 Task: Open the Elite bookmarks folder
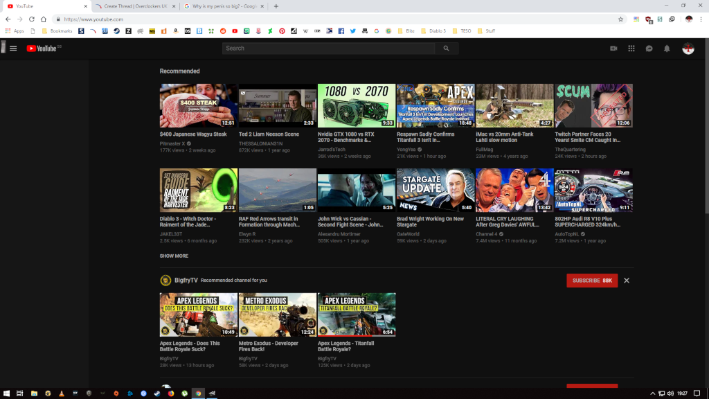tap(406, 30)
